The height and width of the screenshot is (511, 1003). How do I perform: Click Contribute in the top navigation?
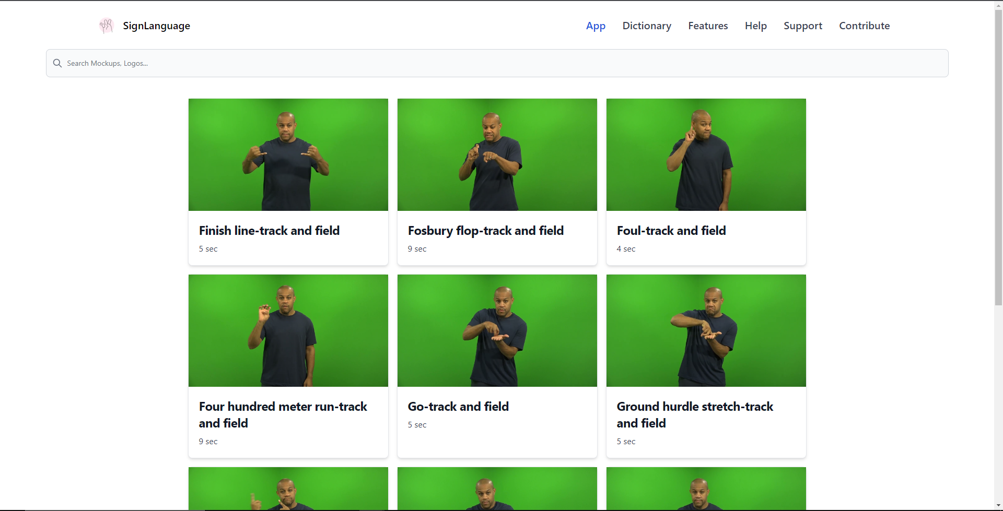coord(864,26)
